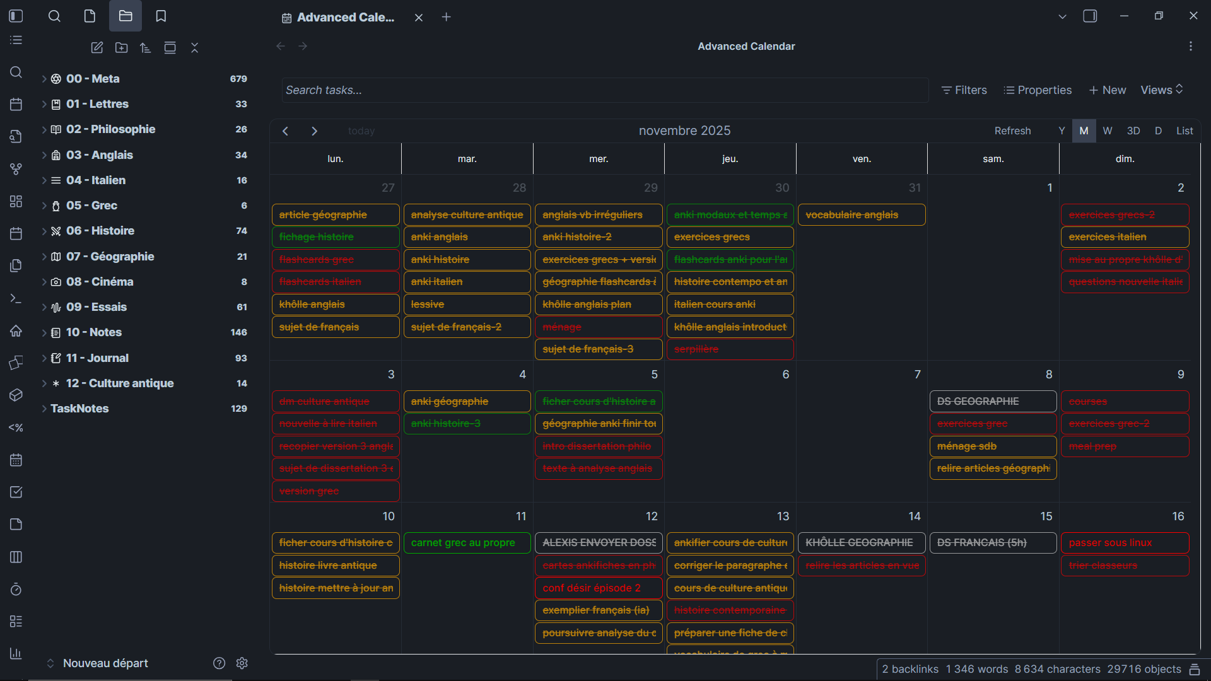This screenshot has height=681, width=1211.
Task: Open the search panel icon
Action: pyautogui.click(x=55, y=16)
